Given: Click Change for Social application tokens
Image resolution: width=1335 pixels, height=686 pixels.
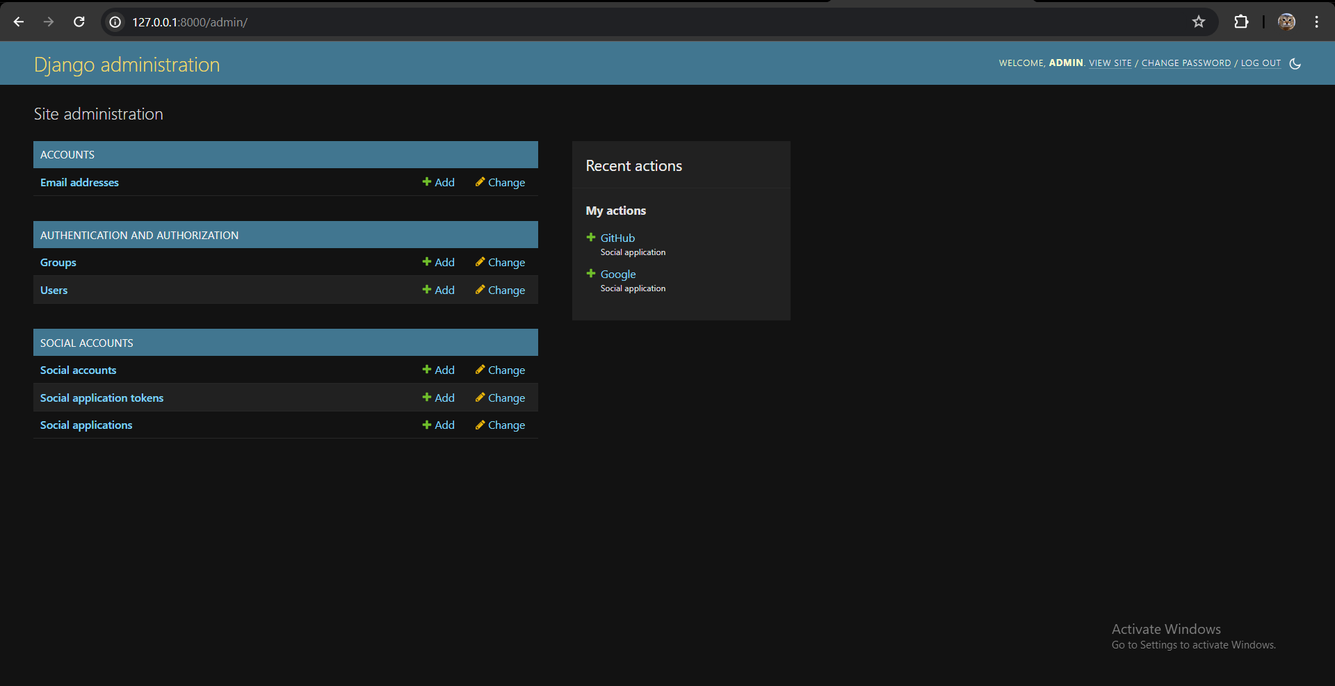Looking at the screenshot, I should coord(500,398).
